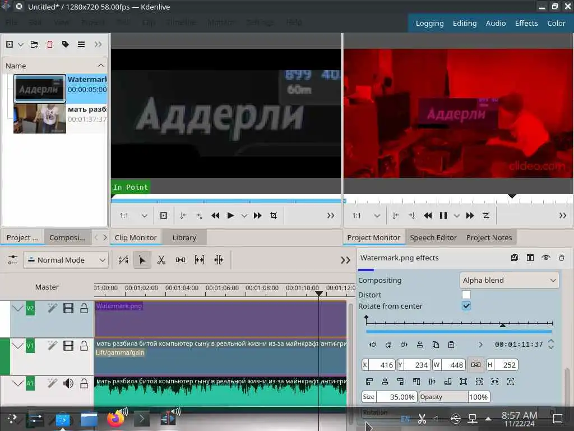Switch to the Editing workspace
Viewport: 574px width, 431px height.
(465, 23)
